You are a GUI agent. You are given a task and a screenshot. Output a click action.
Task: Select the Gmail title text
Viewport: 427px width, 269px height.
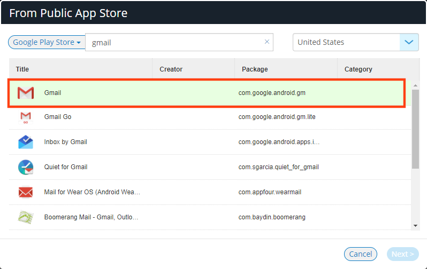[52, 93]
